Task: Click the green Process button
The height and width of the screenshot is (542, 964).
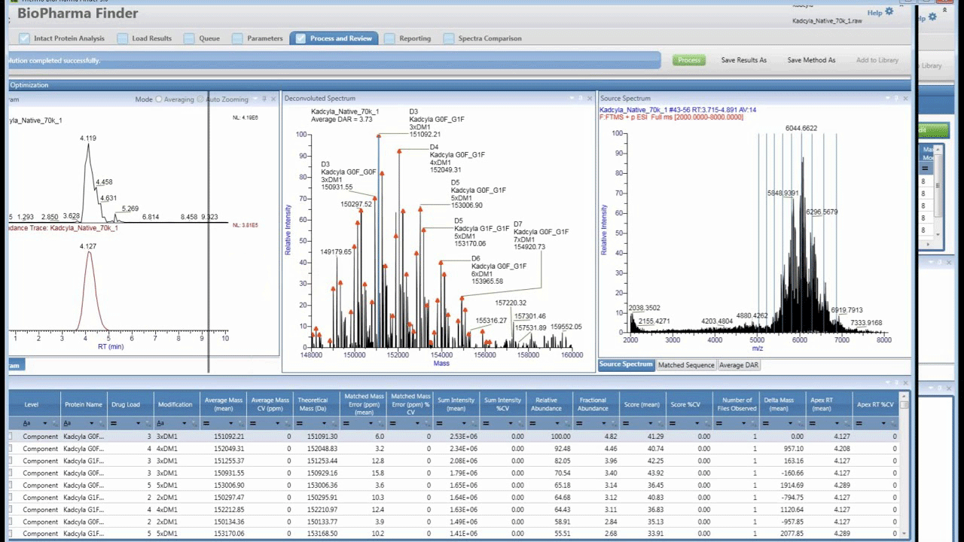Action: click(688, 60)
